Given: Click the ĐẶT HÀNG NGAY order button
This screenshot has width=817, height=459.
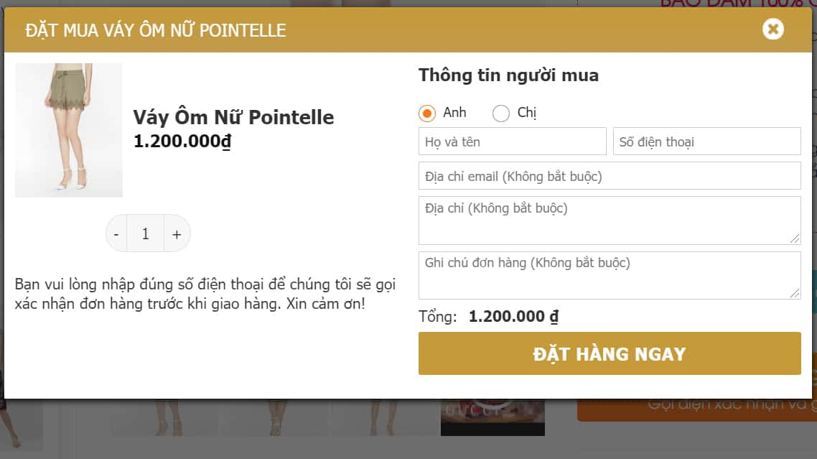Looking at the screenshot, I should pyautogui.click(x=610, y=353).
